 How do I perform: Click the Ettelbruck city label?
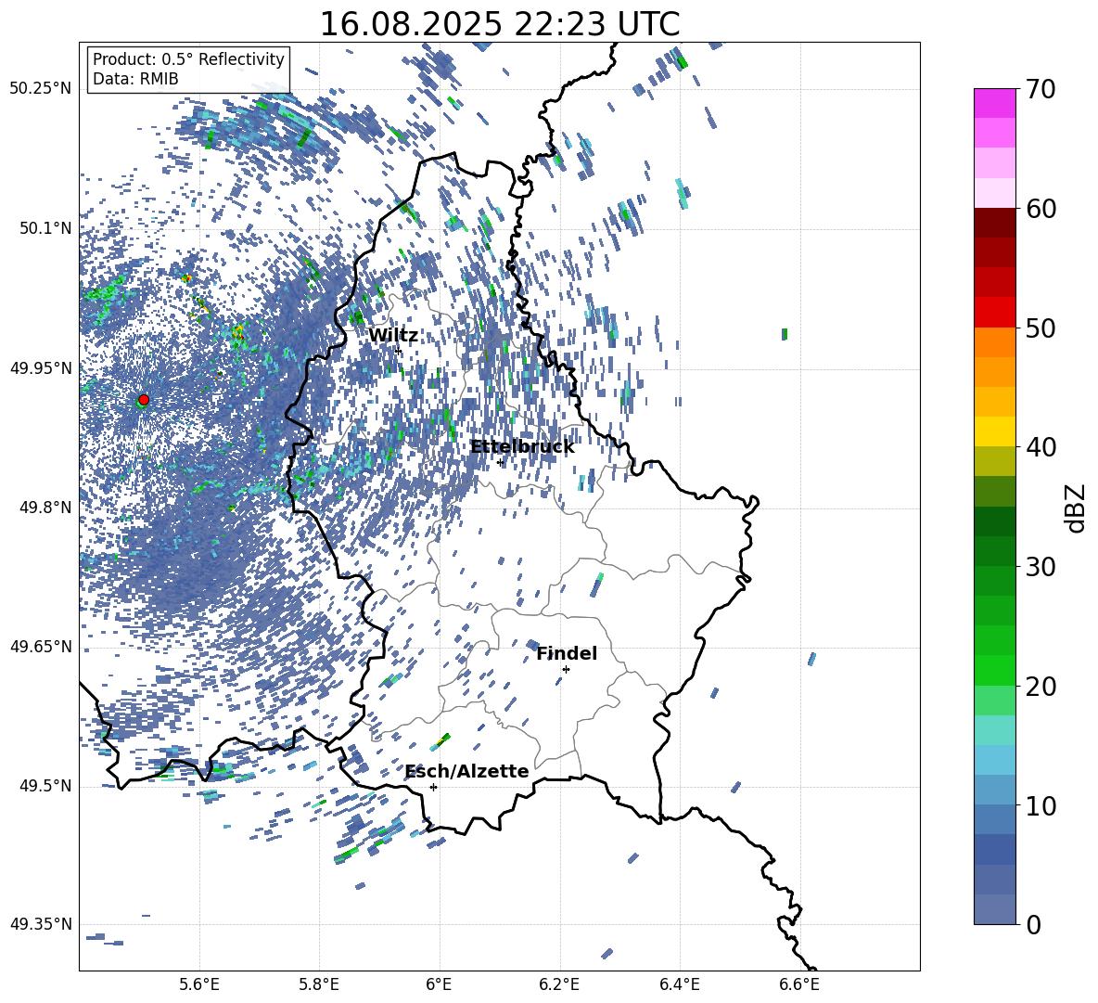[x=522, y=446]
